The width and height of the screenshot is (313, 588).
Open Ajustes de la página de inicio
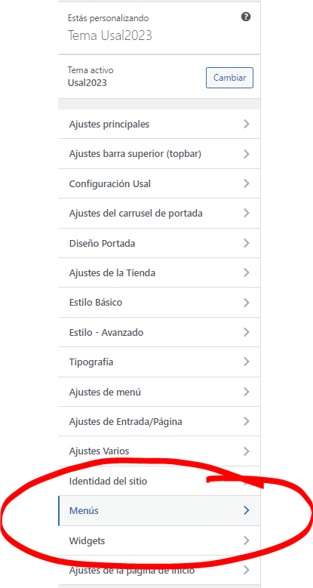[x=159, y=571]
